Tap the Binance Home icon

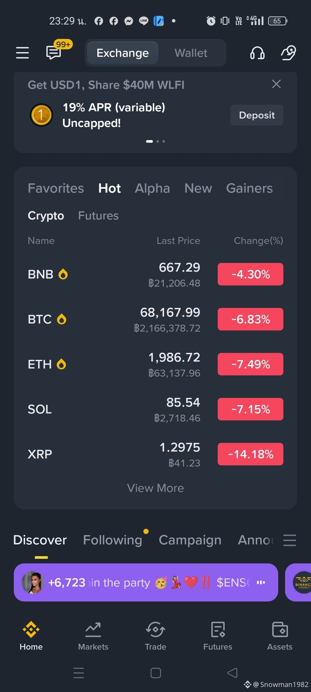click(x=31, y=629)
